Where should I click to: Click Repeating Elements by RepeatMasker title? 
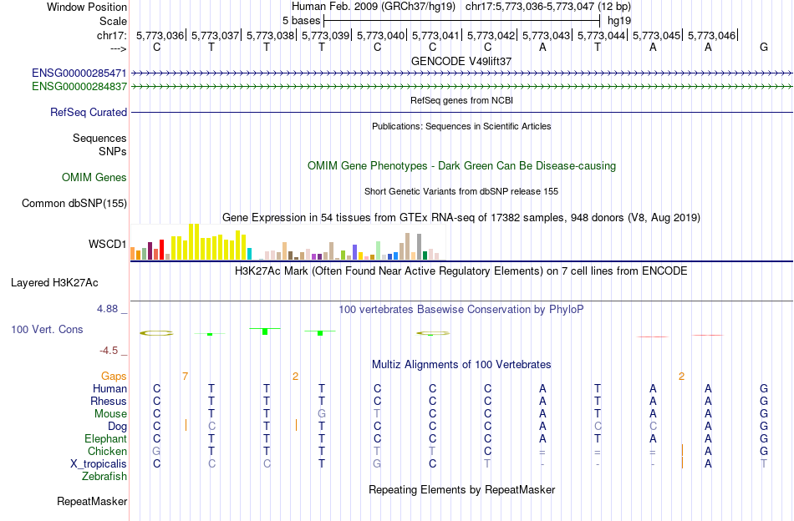[461, 489]
